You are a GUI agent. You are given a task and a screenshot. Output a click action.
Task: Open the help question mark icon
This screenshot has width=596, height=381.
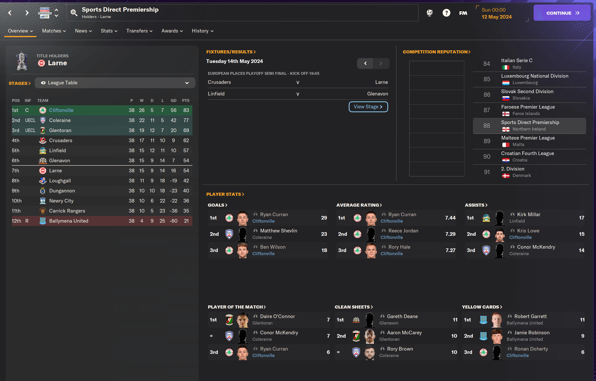pyautogui.click(x=446, y=13)
